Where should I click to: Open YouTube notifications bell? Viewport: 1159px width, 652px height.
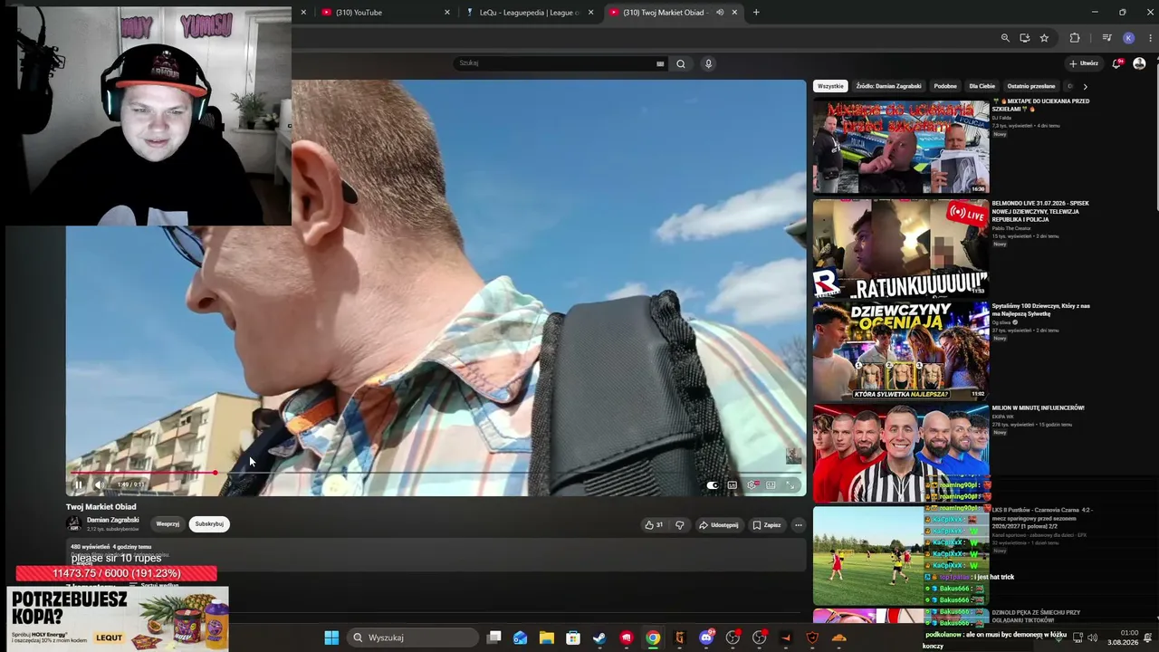(1117, 63)
